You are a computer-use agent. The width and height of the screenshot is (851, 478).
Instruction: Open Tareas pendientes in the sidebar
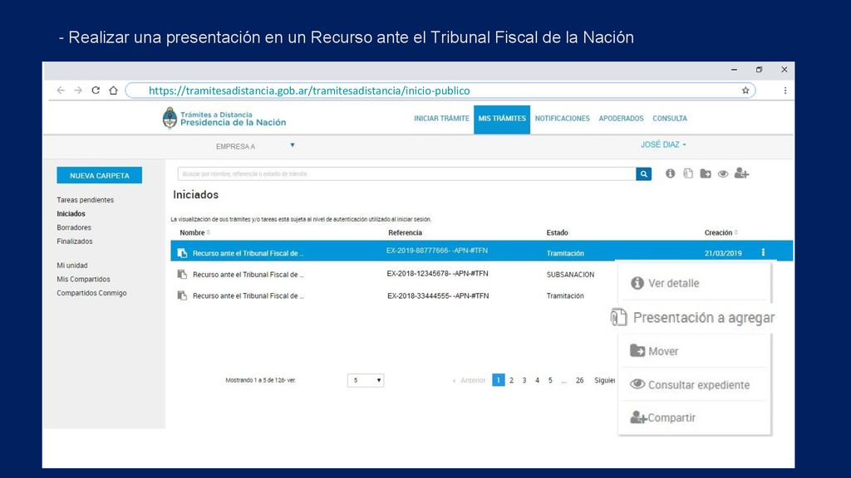86,200
